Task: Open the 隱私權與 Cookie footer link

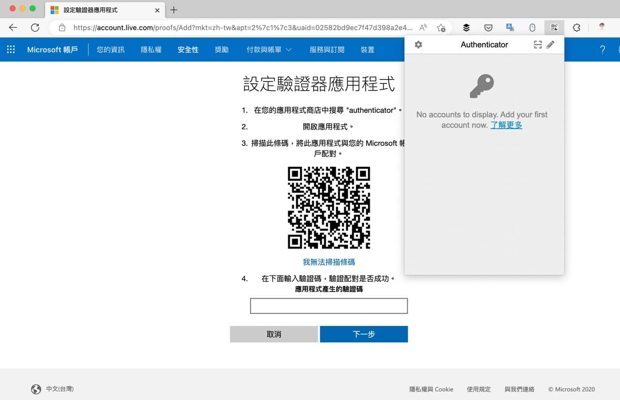Action: click(432, 389)
